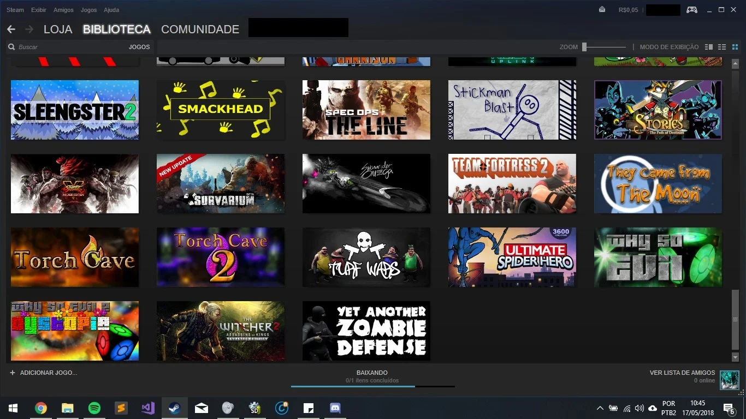The width and height of the screenshot is (746, 419).
Task: Go back with the left arrow
Action: (11, 29)
